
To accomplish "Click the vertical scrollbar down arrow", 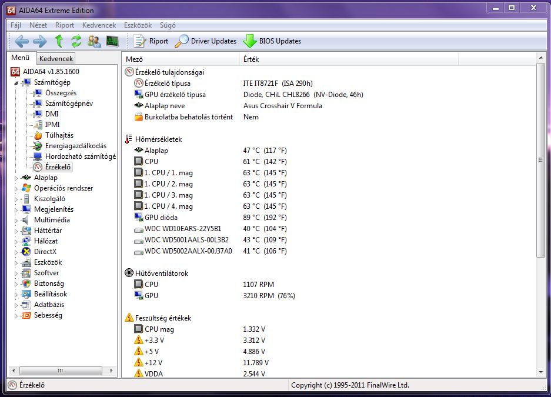I will tap(541, 372).
